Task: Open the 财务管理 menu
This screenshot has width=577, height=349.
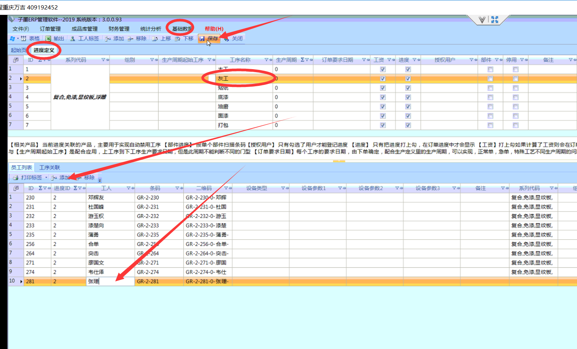Action: tap(119, 29)
